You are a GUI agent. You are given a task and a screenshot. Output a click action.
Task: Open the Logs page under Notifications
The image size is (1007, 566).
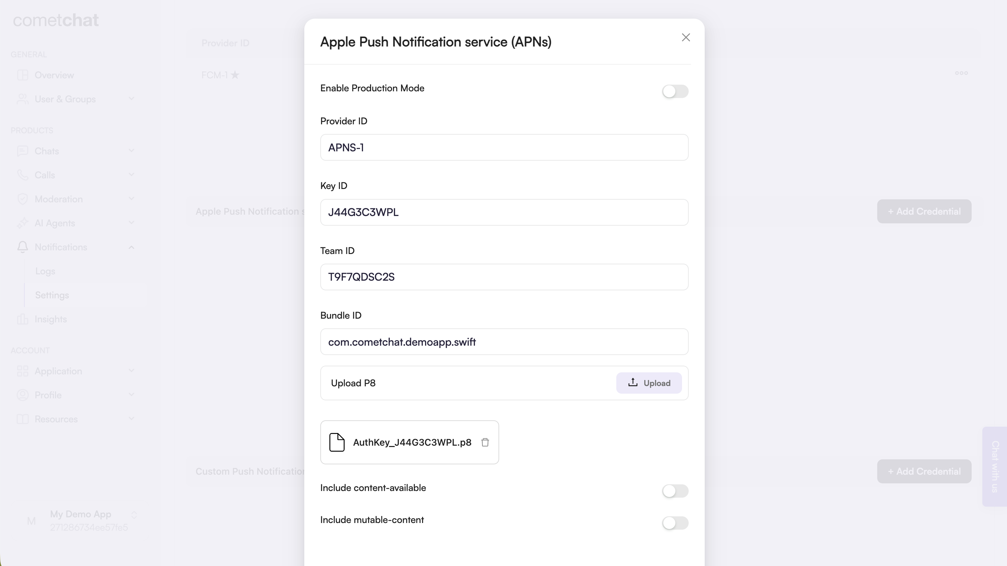point(45,271)
